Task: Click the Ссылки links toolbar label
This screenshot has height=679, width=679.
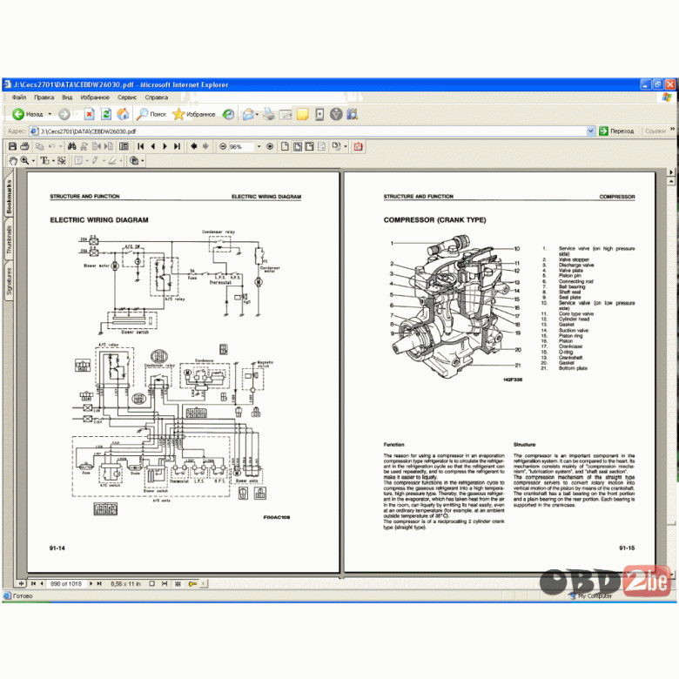Action: click(655, 131)
